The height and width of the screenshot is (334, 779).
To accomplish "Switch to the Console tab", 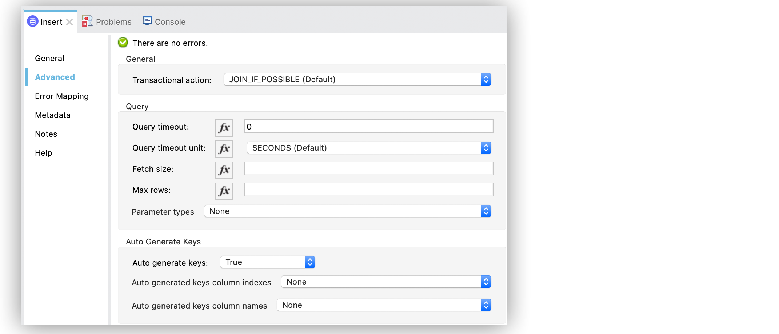I will coord(169,21).
